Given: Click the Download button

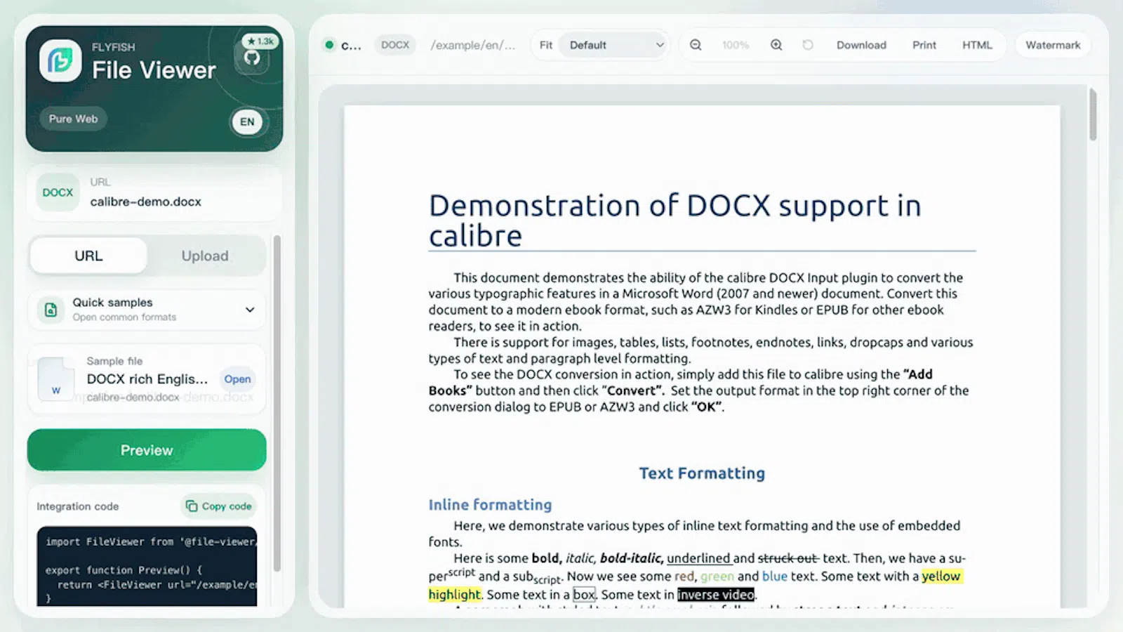Looking at the screenshot, I should (861, 45).
